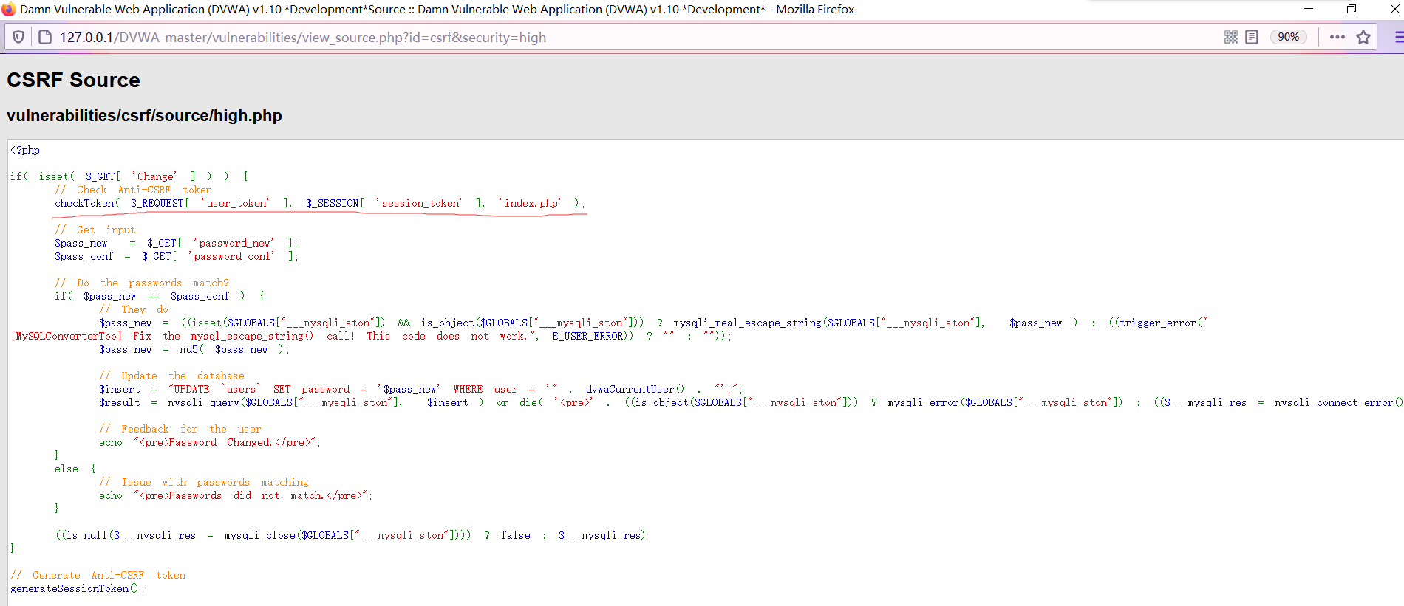Click the '// They do!' comment
The height and width of the screenshot is (606, 1404).
click(x=136, y=309)
